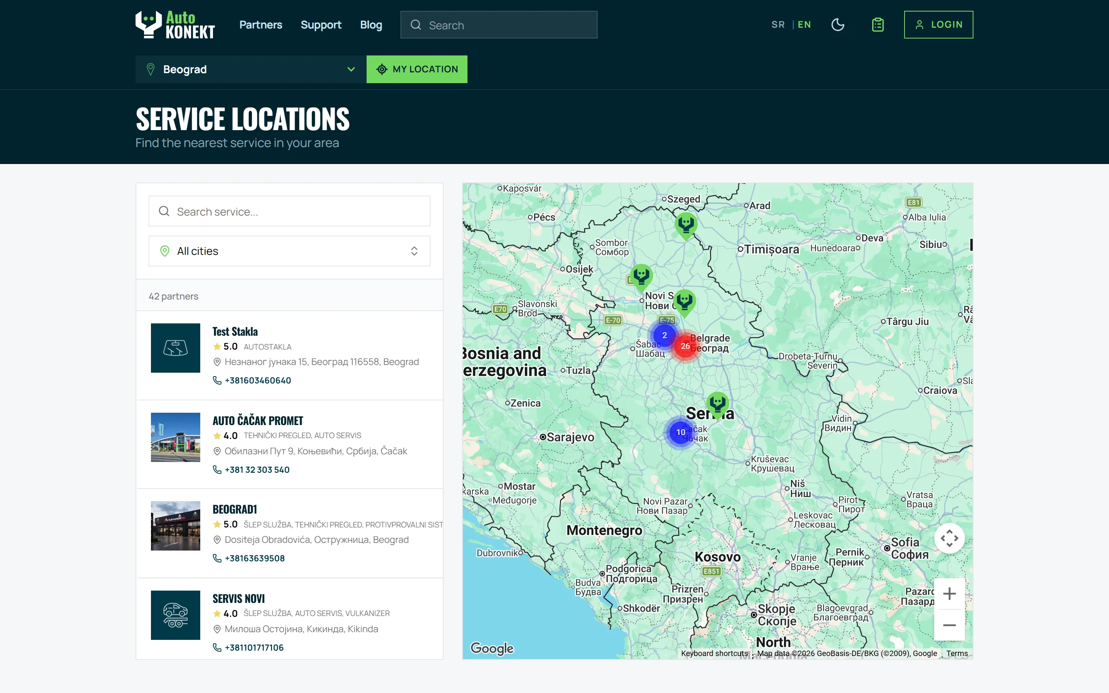Toggle dark mode moon icon
The image size is (1109, 693).
[838, 25]
